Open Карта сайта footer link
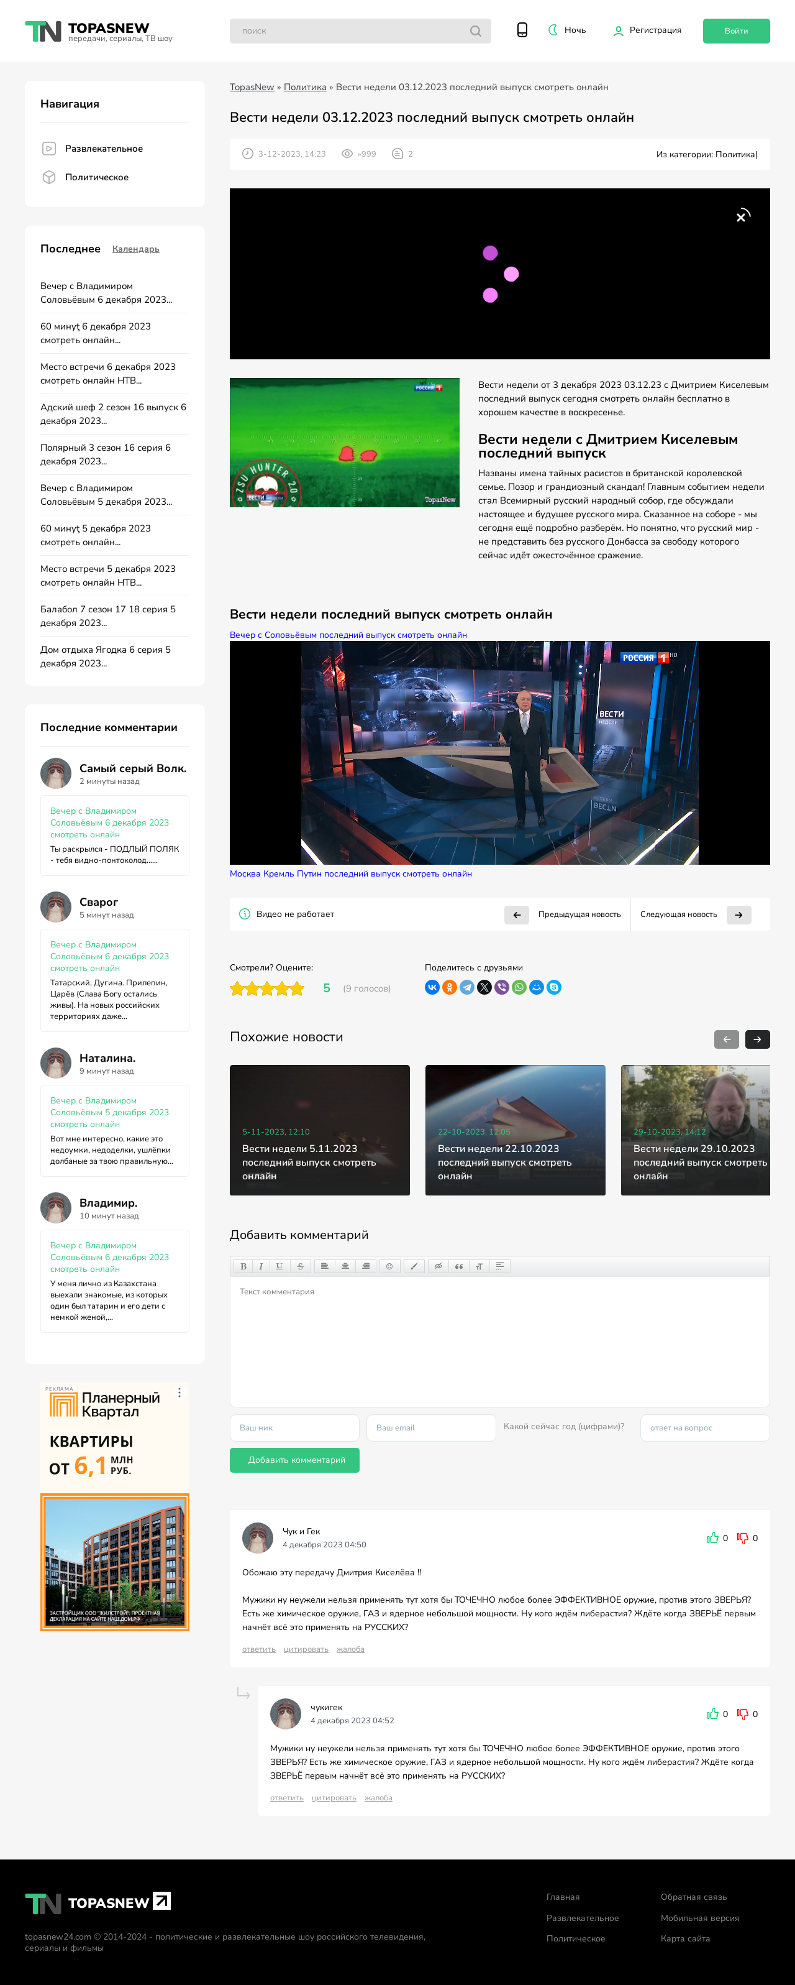 click(x=685, y=1939)
